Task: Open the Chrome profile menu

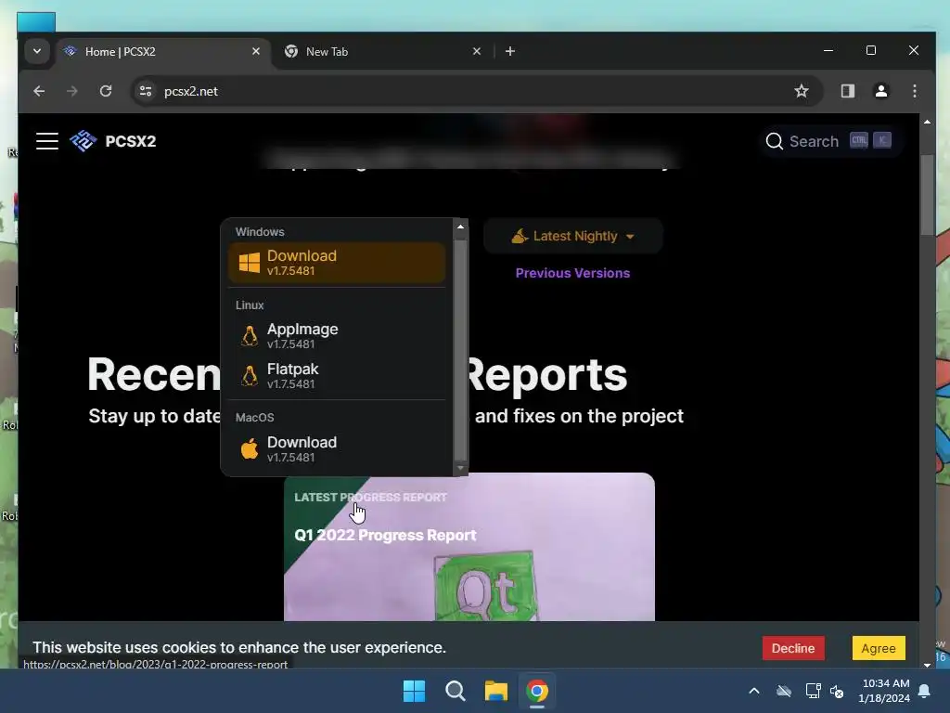Action: [x=881, y=91]
